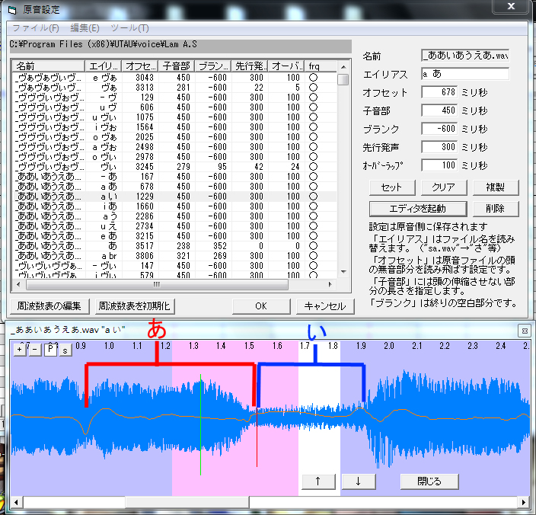Screen dimensions: 536x515
Task: Select the row with alias 'e ヴぁ'
Action: tap(174, 78)
